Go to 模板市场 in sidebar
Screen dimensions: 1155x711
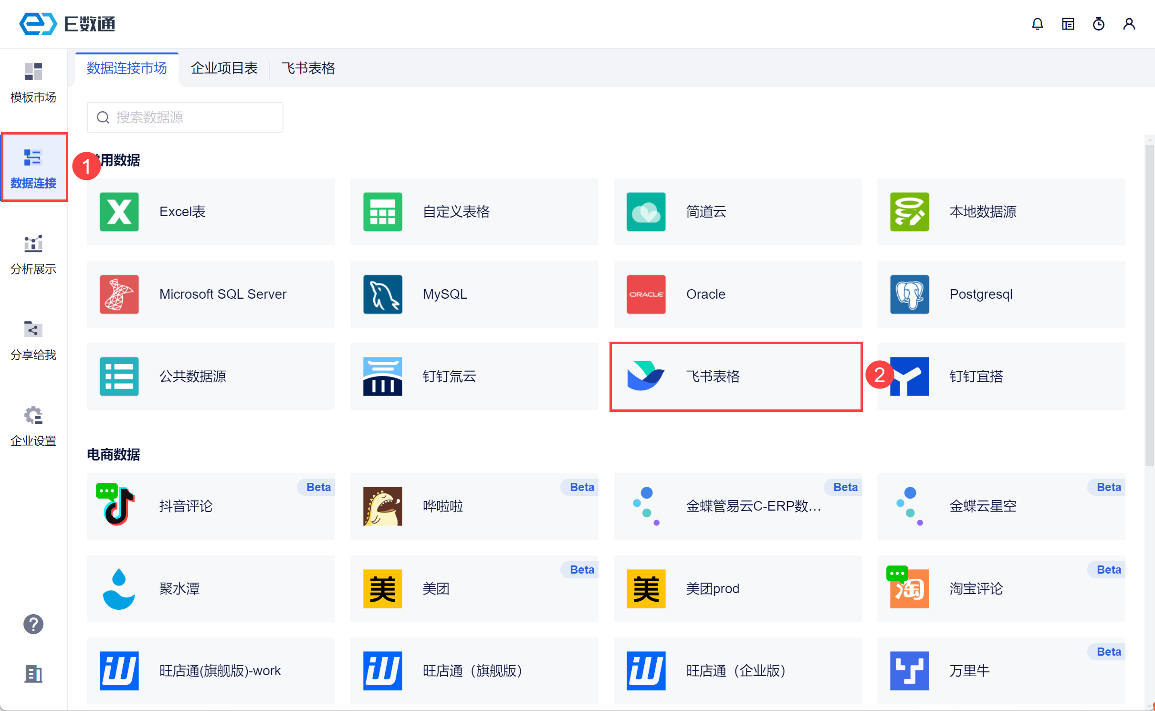pyautogui.click(x=33, y=83)
